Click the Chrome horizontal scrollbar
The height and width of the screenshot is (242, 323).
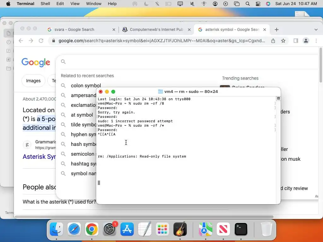(x=144, y=217)
